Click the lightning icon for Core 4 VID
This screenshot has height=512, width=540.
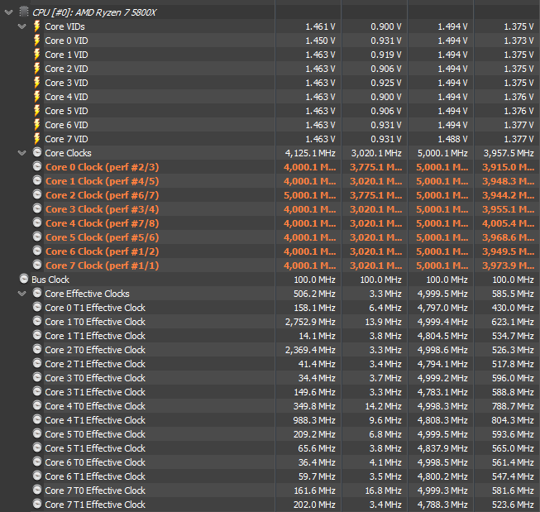pos(37,97)
